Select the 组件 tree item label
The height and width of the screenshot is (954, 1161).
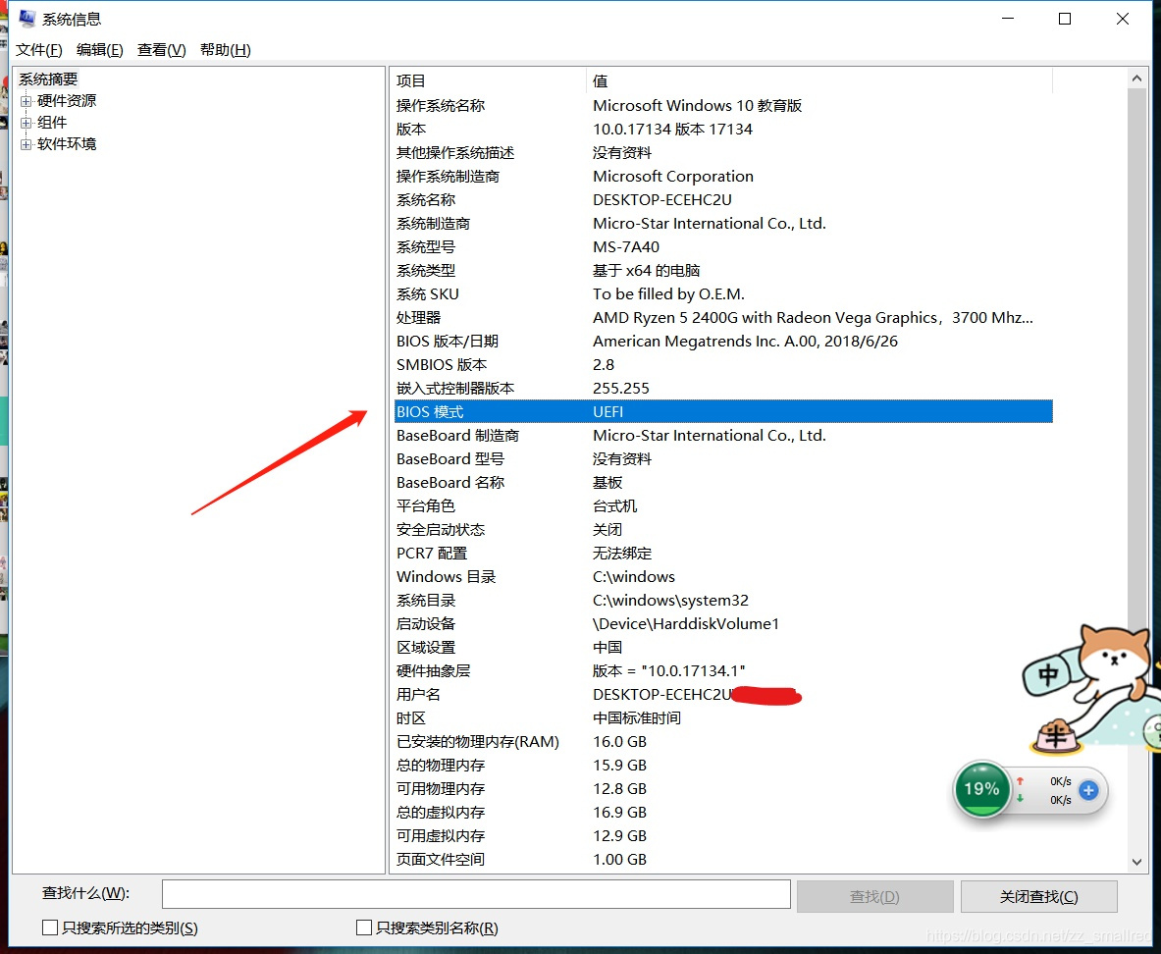tap(52, 123)
